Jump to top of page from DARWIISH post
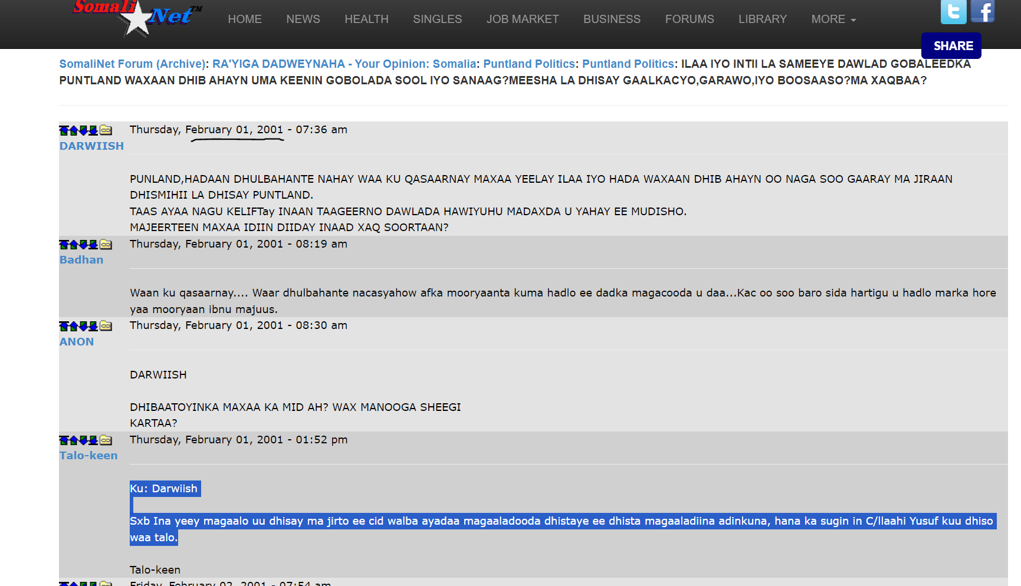Image resolution: width=1021 pixels, height=586 pixels. 64,130
